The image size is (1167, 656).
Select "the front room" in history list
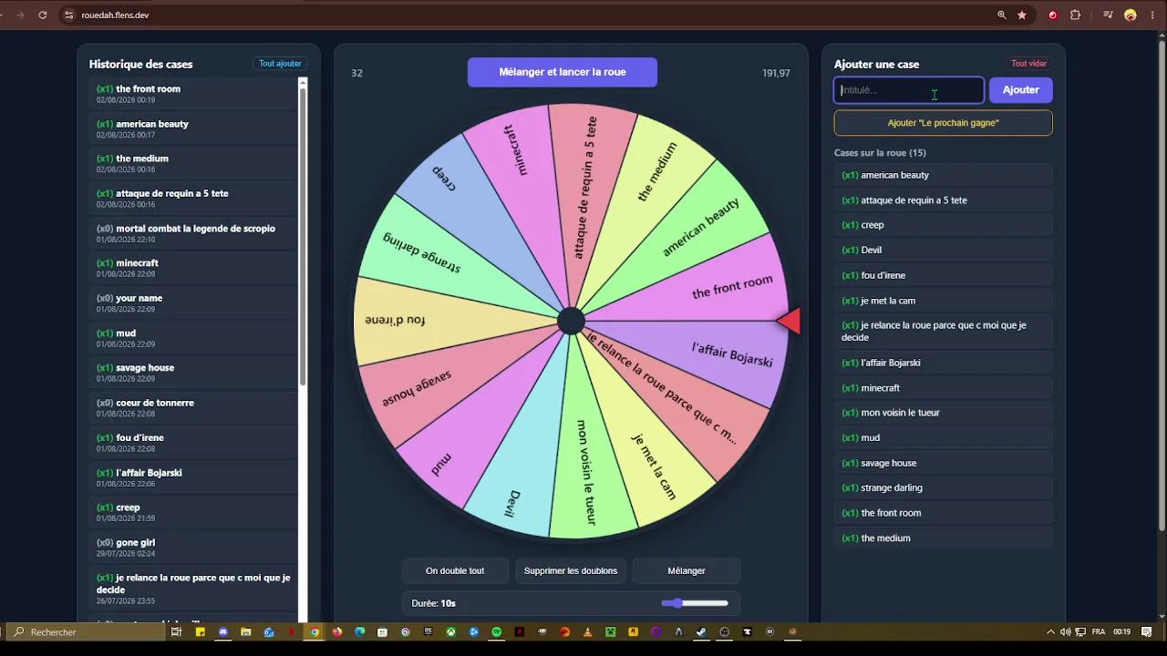pyautogui.click(x=193, y=94)
